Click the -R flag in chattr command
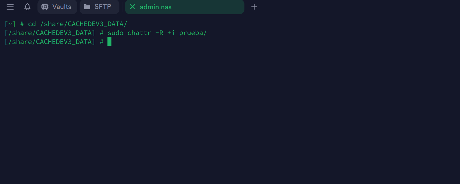The width and height of the screenshot is (460, 184). [x=159, y=33]
